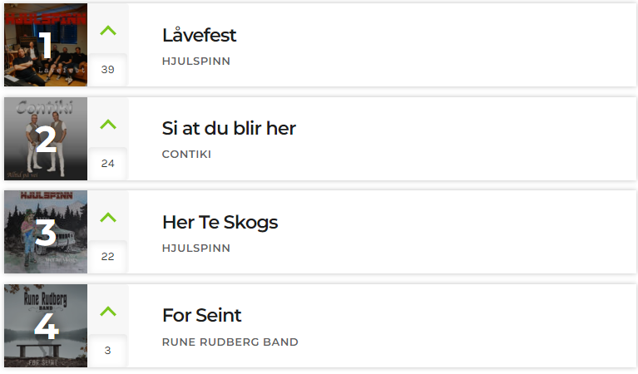Open the Contiki album cover ranked 2
This screenshot has height=374, width=638.
[46, 139]
